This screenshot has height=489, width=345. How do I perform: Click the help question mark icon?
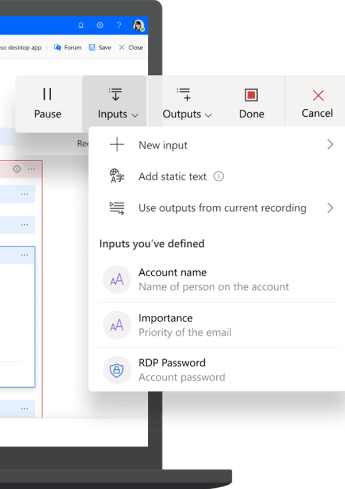click(x=119, y=25)
